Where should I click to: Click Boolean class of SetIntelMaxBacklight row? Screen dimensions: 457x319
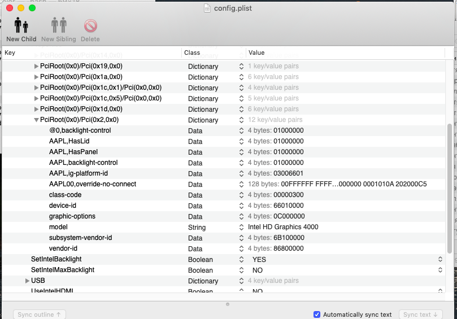[x=200, y=270]
